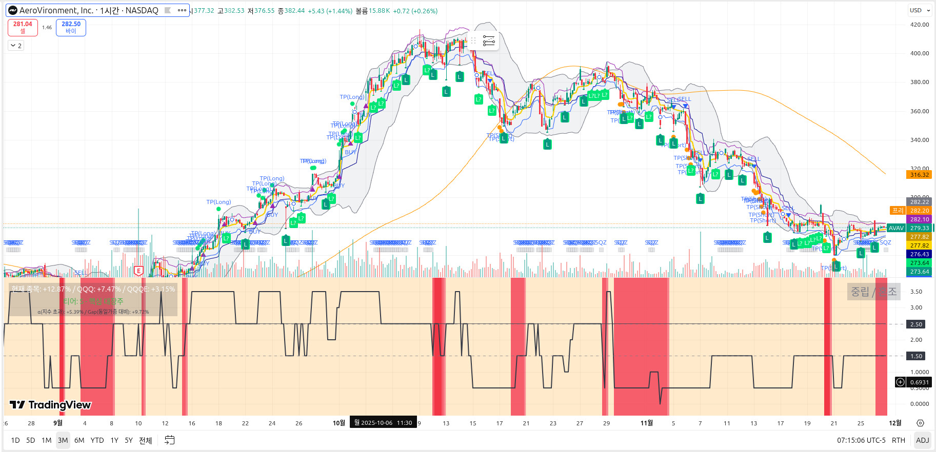This screenshot has height=452, width=936.
Task: Click the 276.43 dark blue price label
Action: tap(920, 254)
